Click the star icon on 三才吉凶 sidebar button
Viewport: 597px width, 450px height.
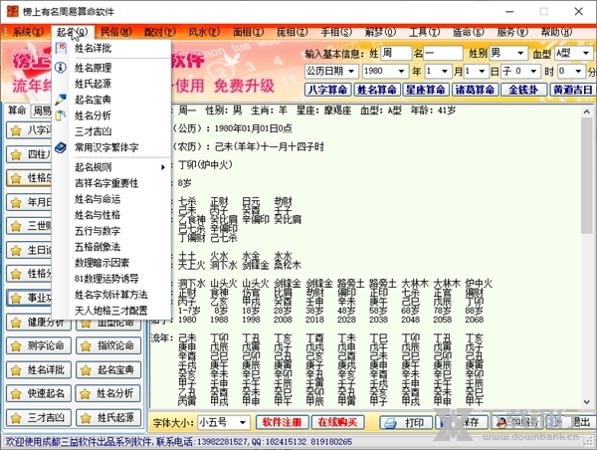click(x=16, y=418)
